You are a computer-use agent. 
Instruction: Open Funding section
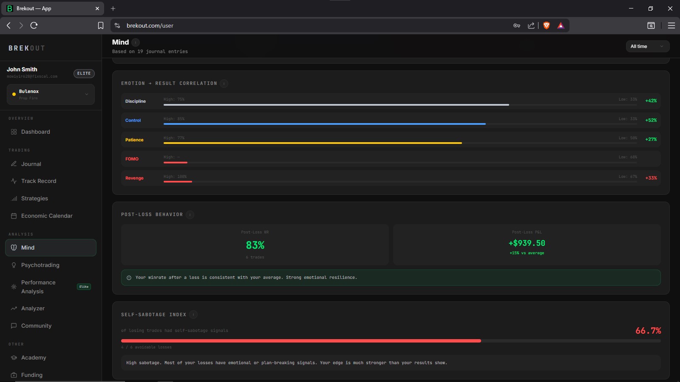pyautogui.click(x=51, y=375)
